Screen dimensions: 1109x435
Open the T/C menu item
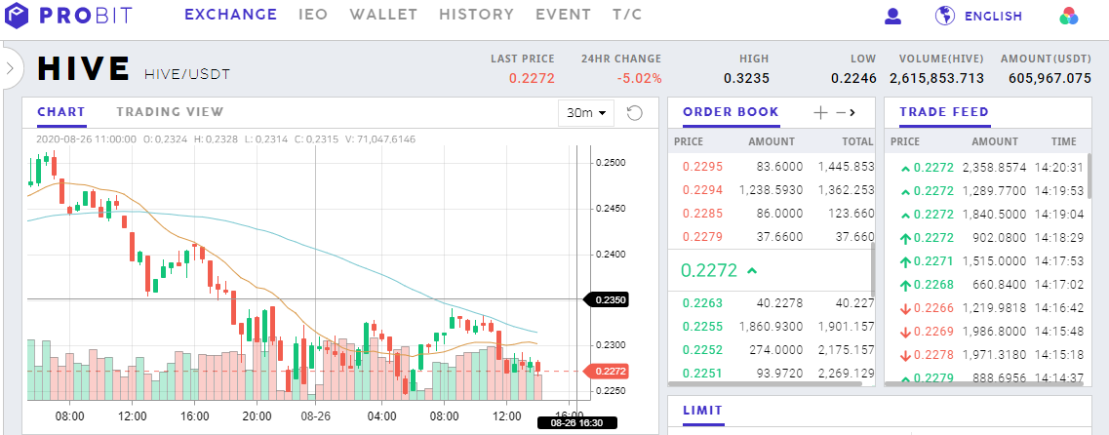(627, 15)
